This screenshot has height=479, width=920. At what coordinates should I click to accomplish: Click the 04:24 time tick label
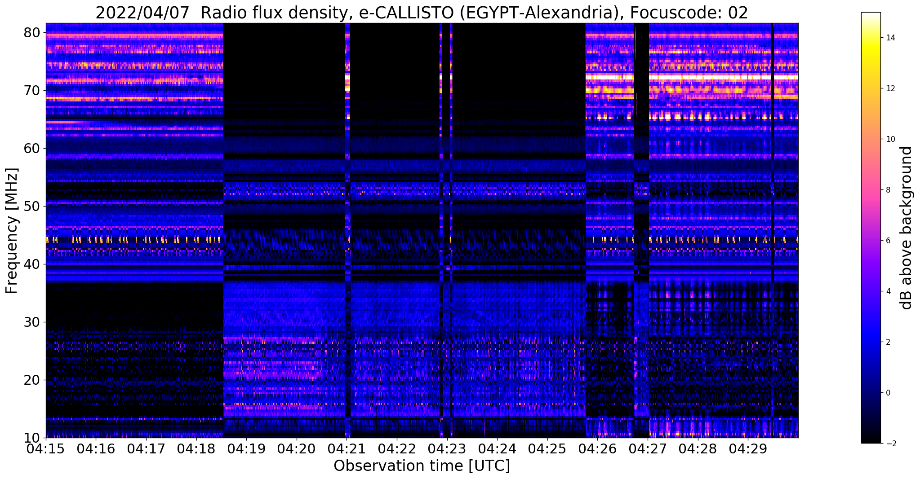497,448
